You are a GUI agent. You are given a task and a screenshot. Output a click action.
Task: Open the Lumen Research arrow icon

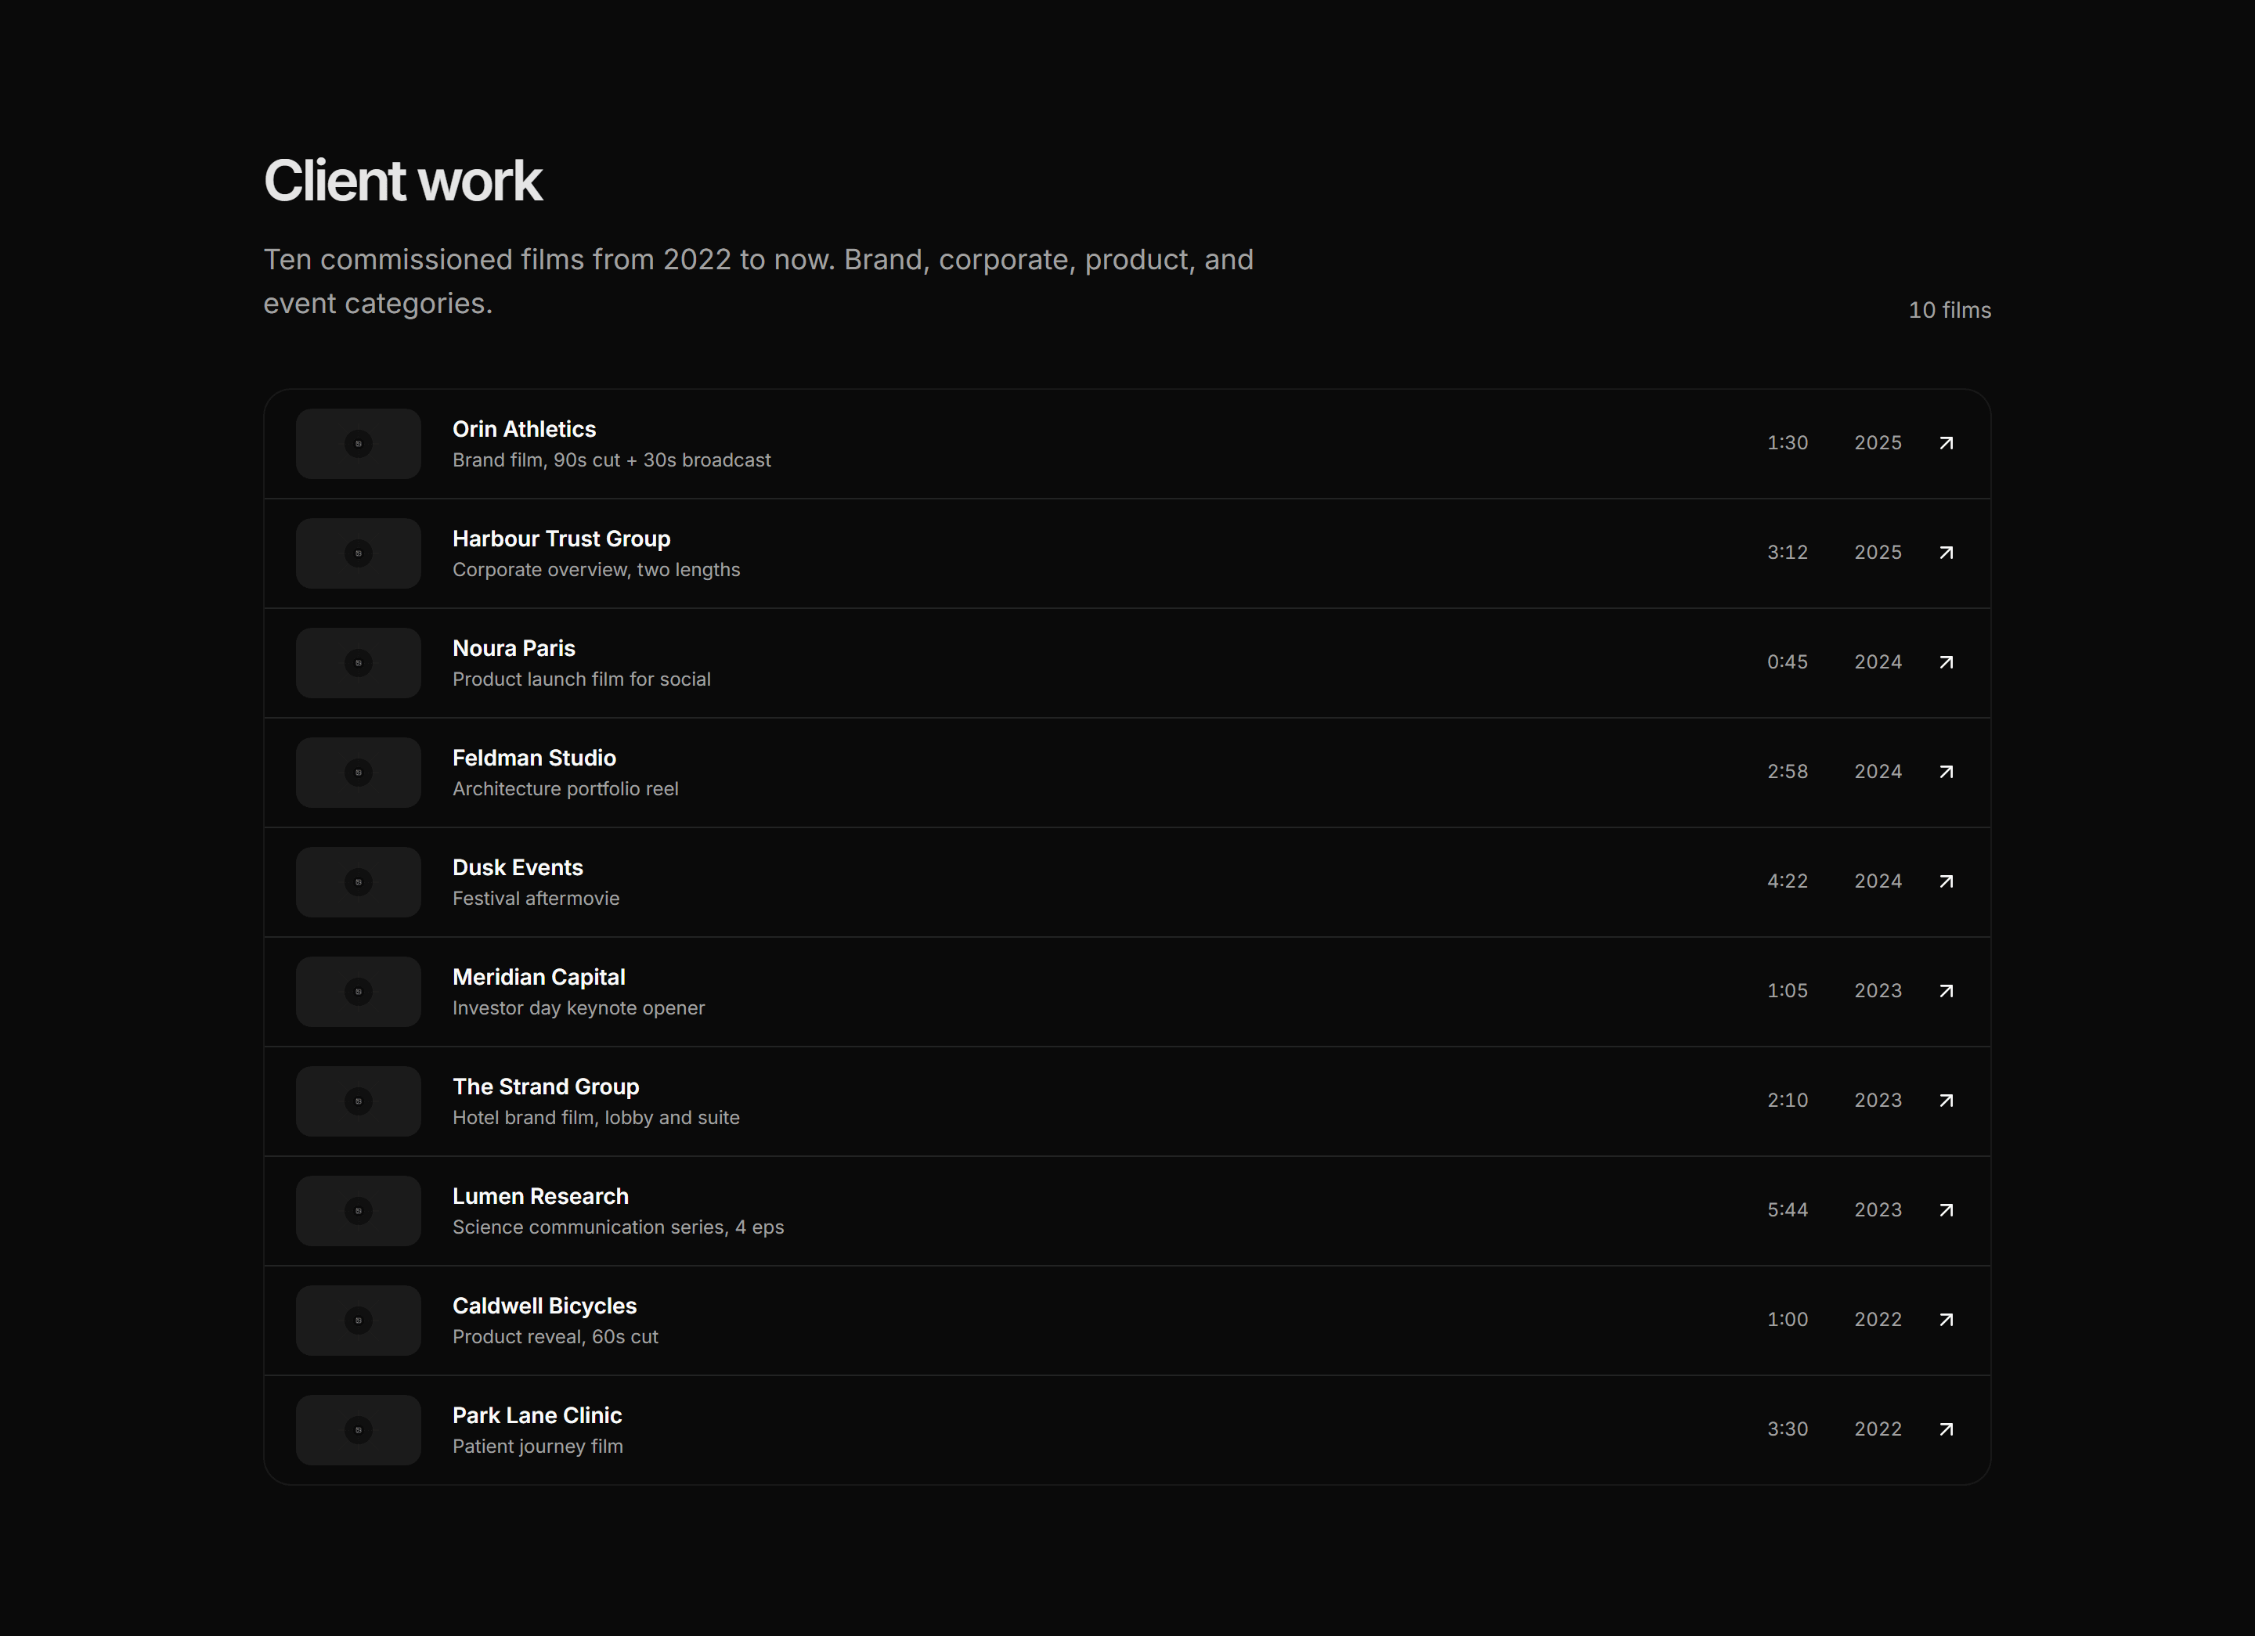pos(1946,1211)
